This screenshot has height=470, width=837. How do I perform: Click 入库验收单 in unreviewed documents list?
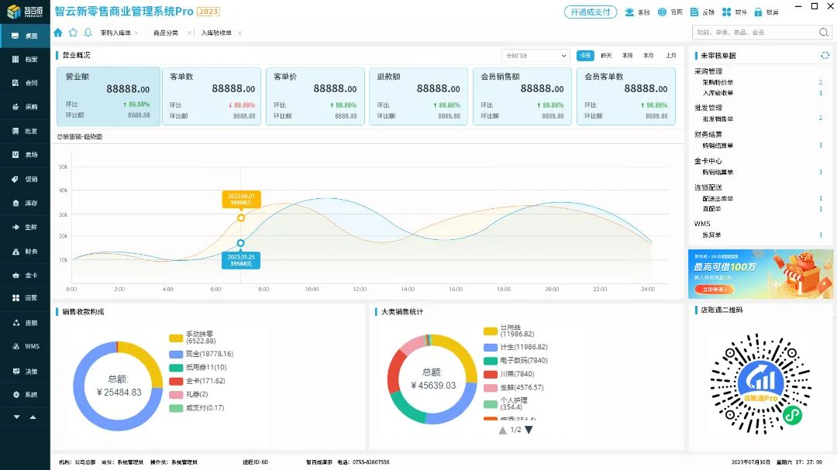(718, 93)
